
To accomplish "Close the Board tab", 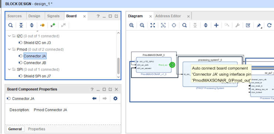I will (x=84, y=16).
